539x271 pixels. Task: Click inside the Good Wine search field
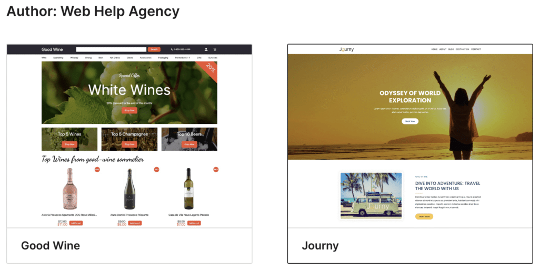point(111,49)
